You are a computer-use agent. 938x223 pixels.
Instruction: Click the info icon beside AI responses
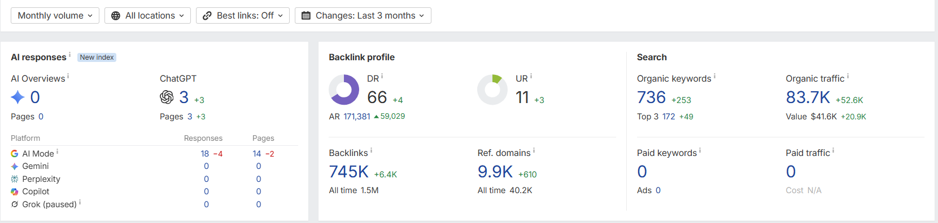point(69,55)
